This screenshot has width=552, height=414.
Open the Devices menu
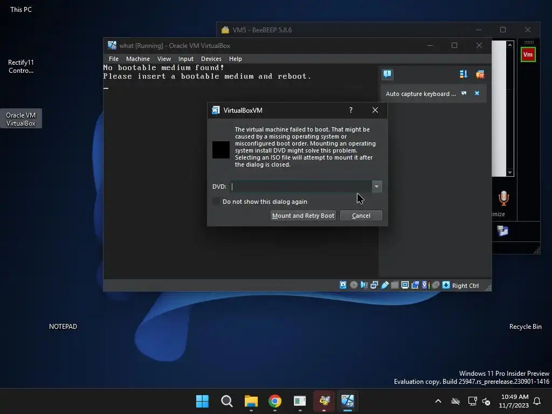[x=211, y=59]
